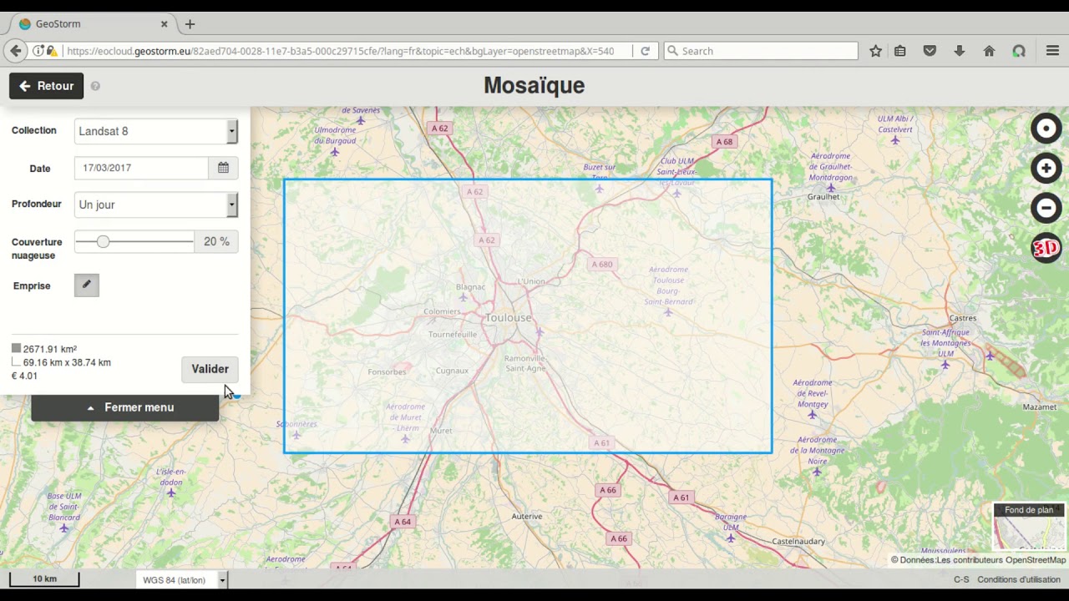The image size is (1069, 601).
Task: Click the 20 % cloud cover value
Action: coord(216,241)
